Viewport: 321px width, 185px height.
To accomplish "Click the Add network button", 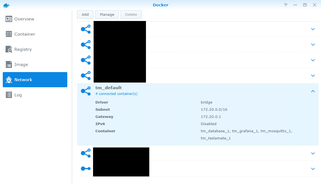I will (x=85, y=15).
